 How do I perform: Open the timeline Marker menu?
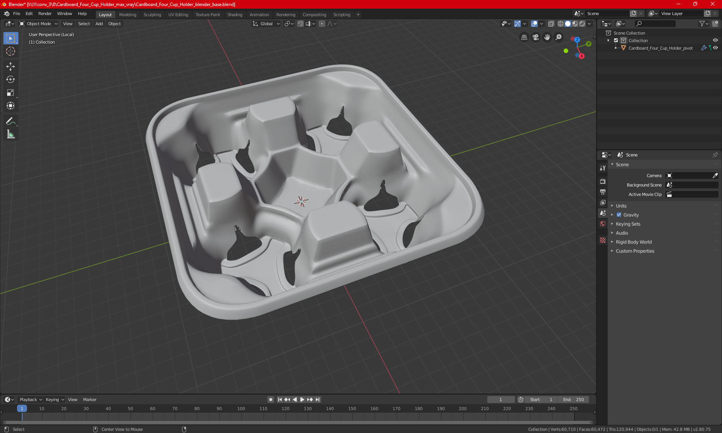[x=89, y=400]
